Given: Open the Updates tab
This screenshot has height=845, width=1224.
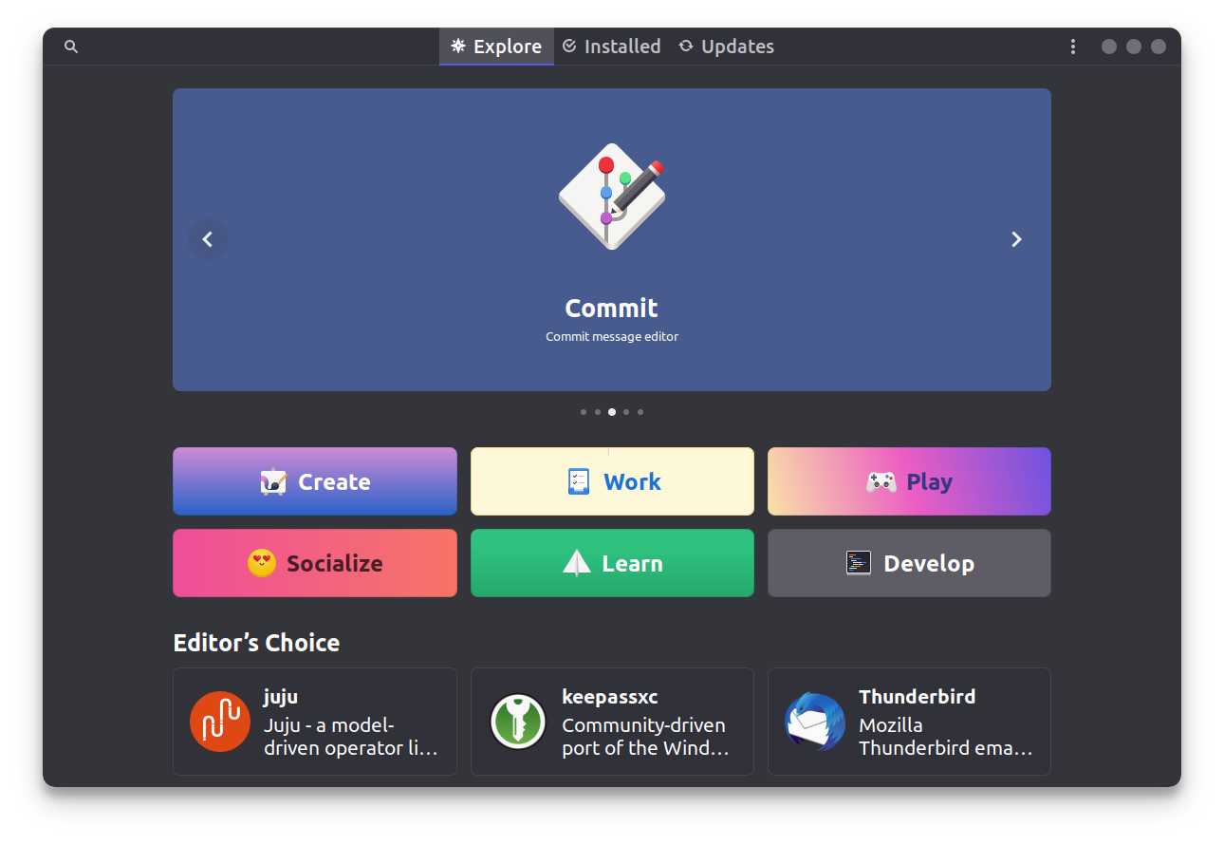Looking at the screenshot, I should (x=726, y=46).
